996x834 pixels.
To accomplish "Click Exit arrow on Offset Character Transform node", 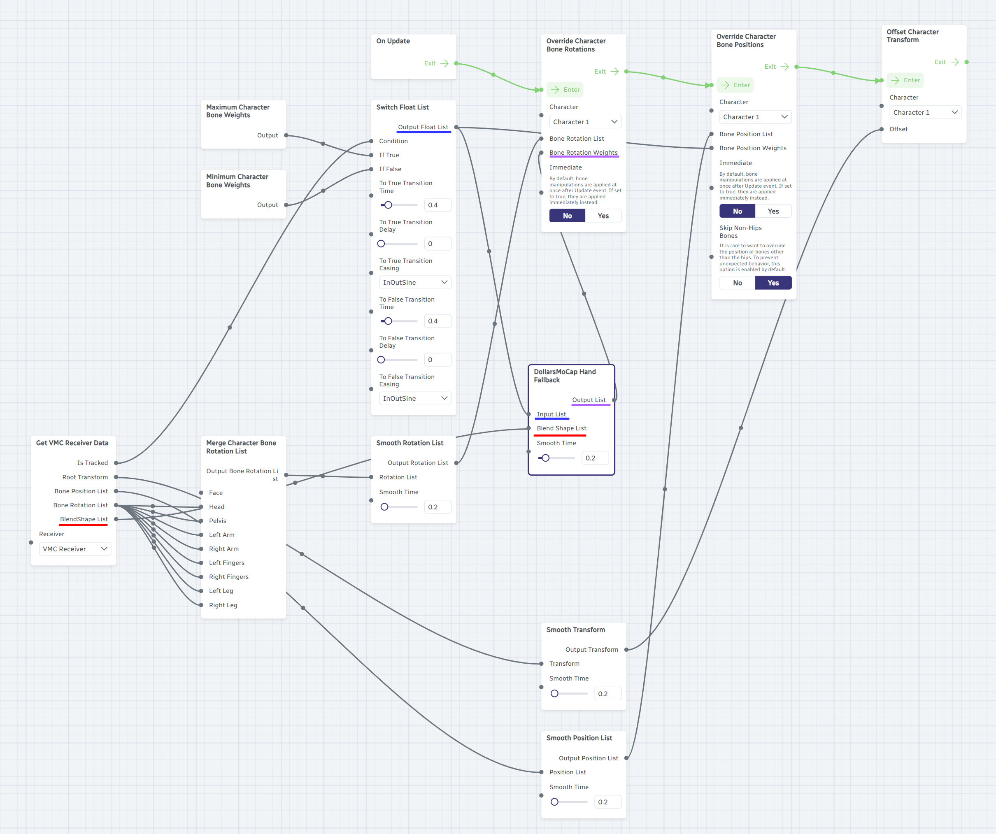I will [x=955, y=62].
